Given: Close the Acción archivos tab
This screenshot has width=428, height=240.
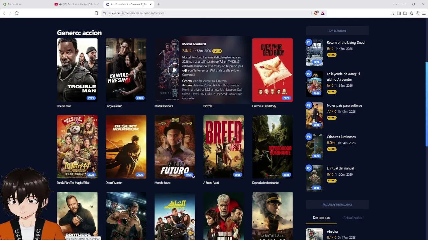Looking at the screenshot, I should pyautogui.click(x=151, y=4).
